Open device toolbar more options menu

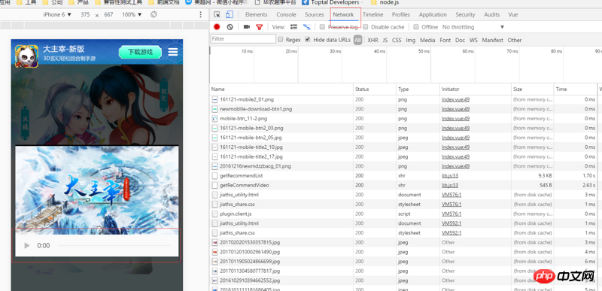(200, 14)
